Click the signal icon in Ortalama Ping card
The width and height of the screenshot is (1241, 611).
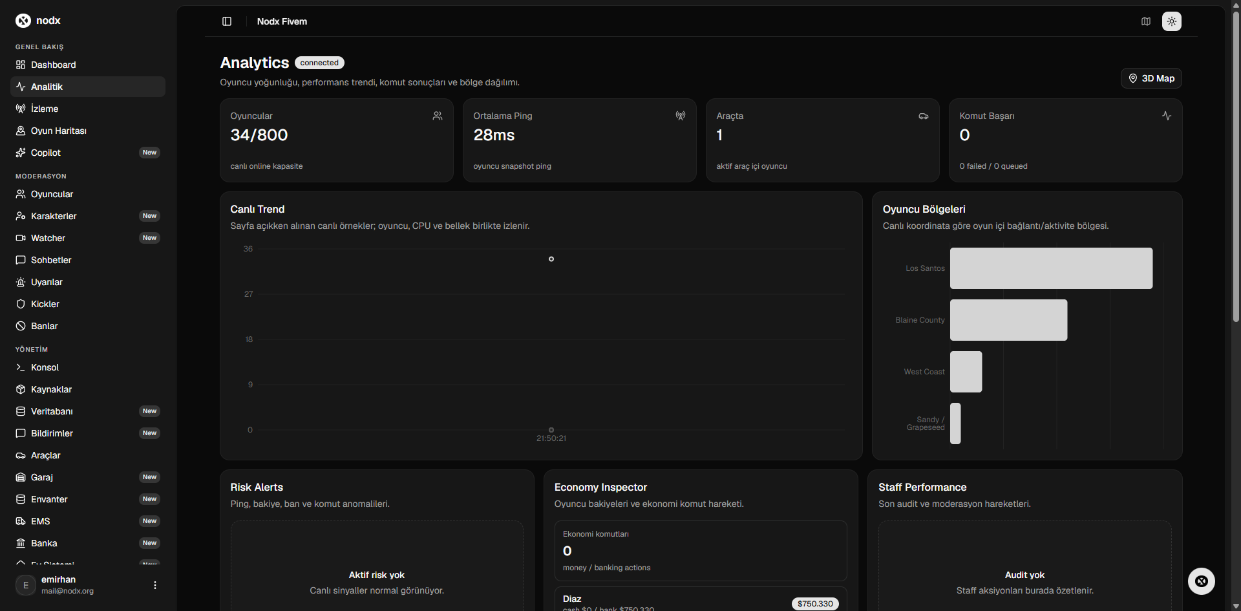tap(681, 116)
